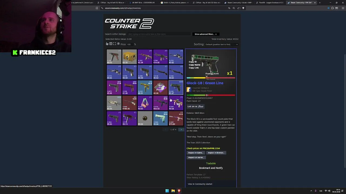The width and height of the screenshot is (346, 194).
Task: Select the sniper item priced €186.95
Action: click(x=129, y=103)
